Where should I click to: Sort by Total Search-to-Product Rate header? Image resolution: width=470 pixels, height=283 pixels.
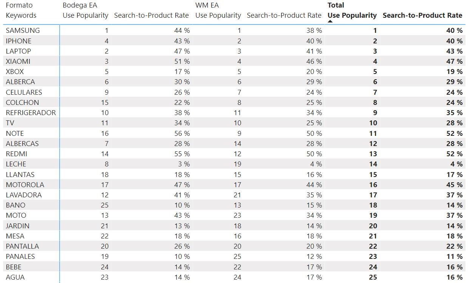click(x=422, y=15)
